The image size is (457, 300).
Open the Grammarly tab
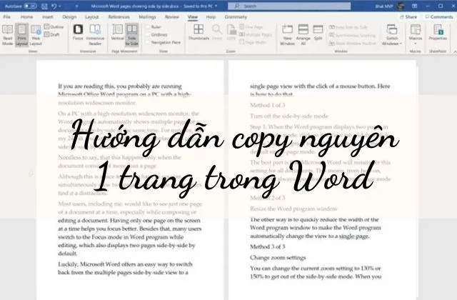(236, 17)
